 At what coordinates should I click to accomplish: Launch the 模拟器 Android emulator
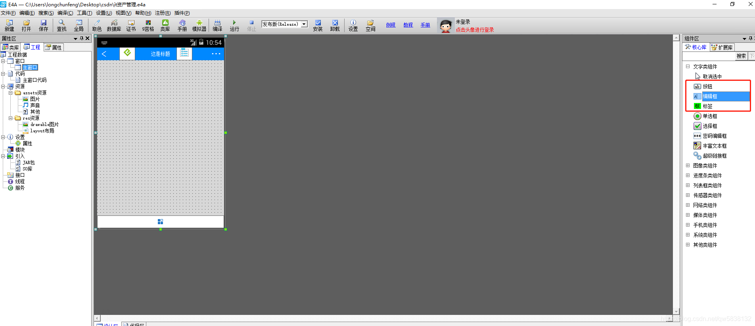pyautogui.click(x=199, y=25)
